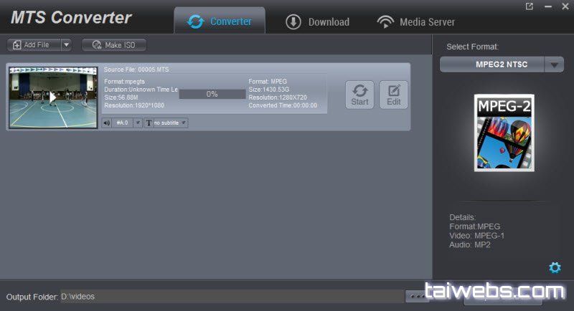The image size is (574, 311).
Task: Select the Converter tab
Action: point(220,21)
